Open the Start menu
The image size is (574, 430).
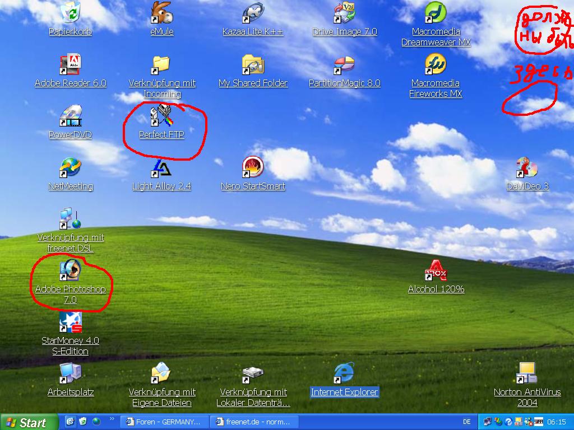point(29,422)
